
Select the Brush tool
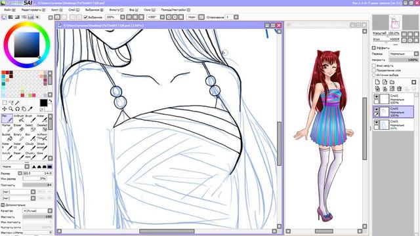[x=30, y=118]
